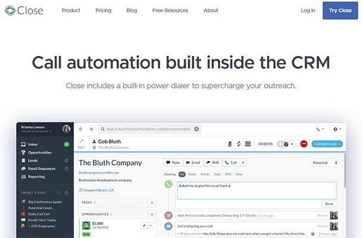The width and height of the screenshot is (362, 238).
Task: Open the Potential lead status dropdown
Action: [x=324, y=163]
